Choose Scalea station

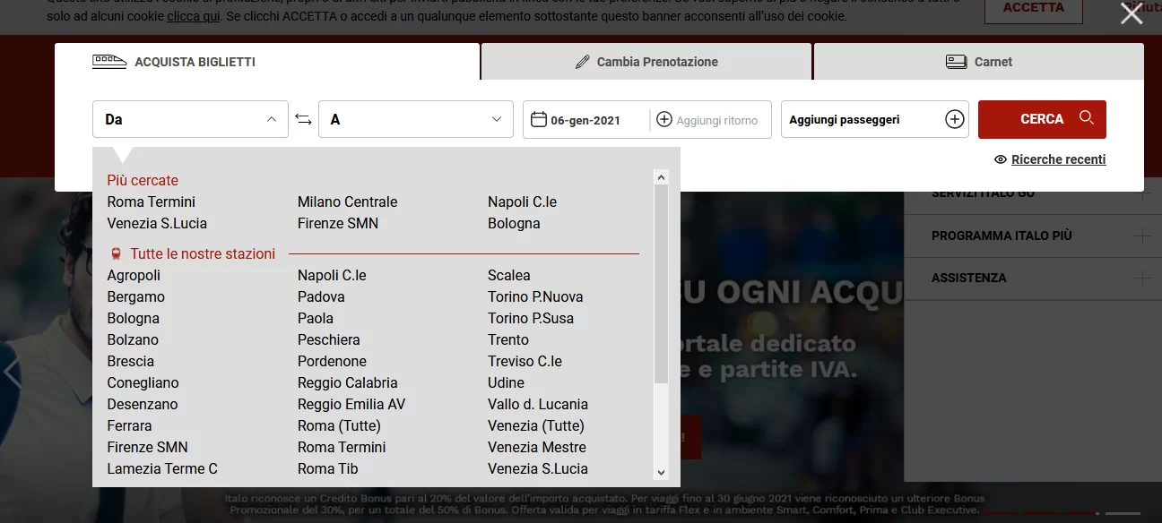click(509, 275)
